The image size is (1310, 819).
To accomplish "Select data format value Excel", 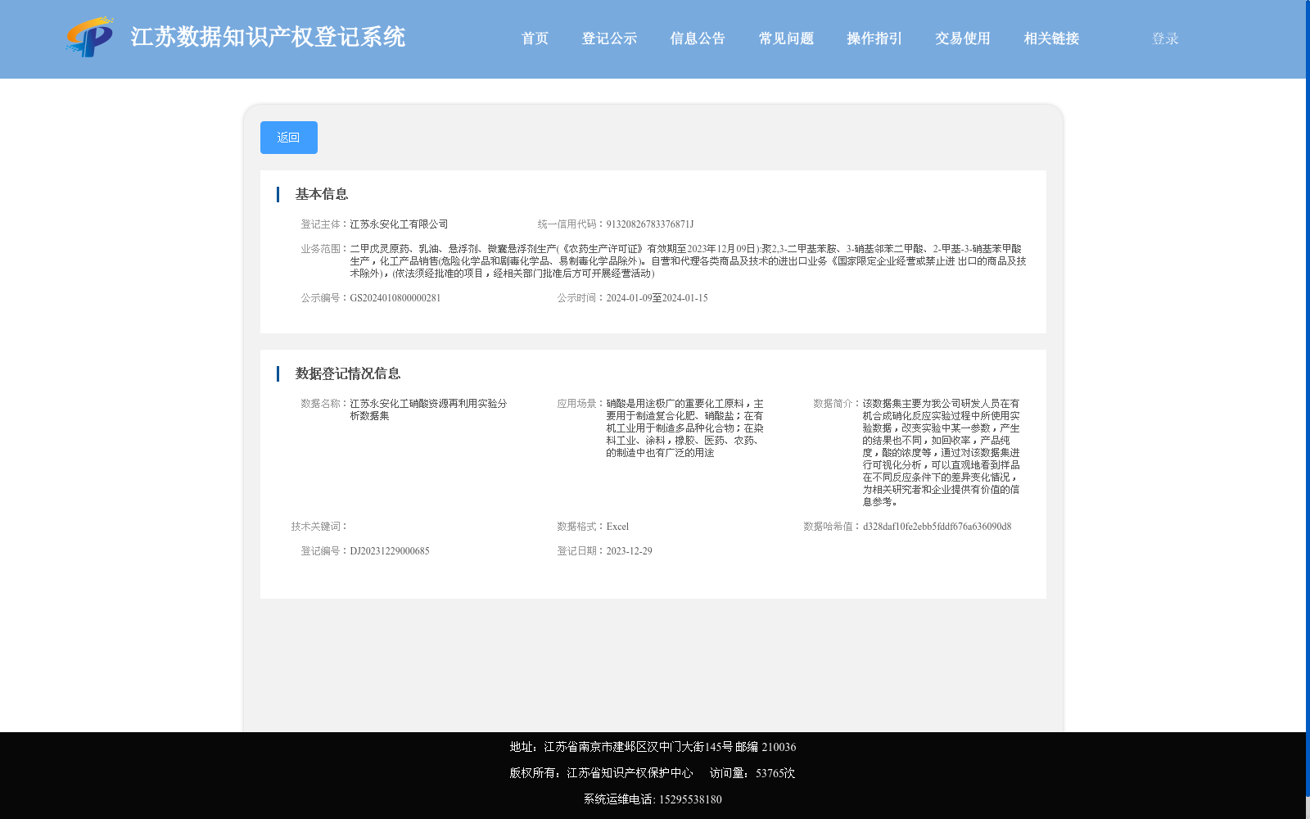I will pyautogui.click(x=617, y=527).
